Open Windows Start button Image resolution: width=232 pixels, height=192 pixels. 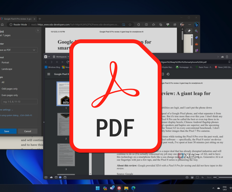98,188
